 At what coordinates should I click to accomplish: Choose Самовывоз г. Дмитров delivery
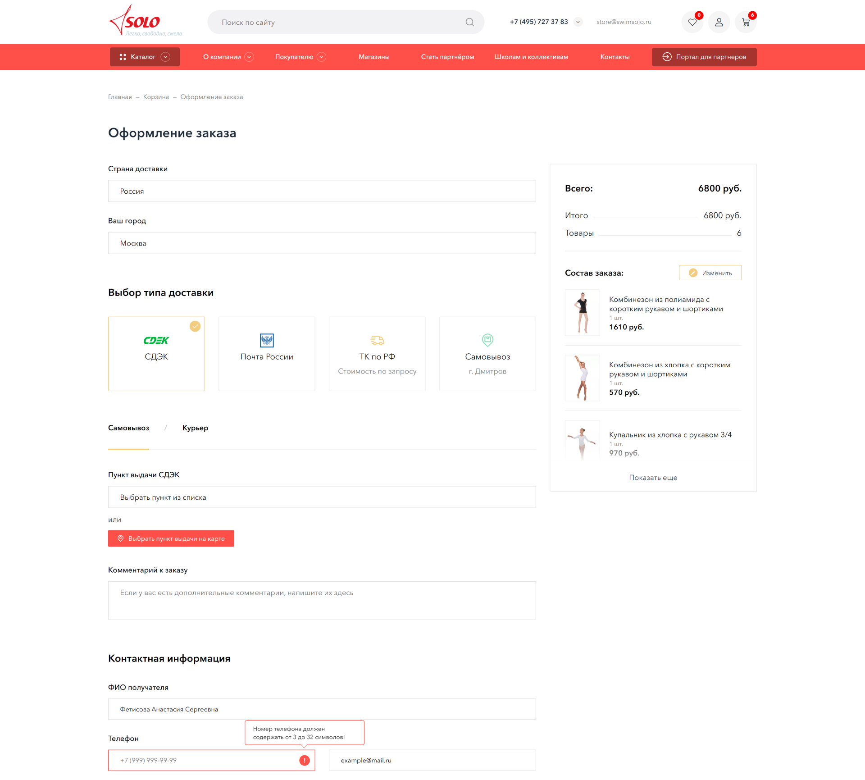point(487,353)
